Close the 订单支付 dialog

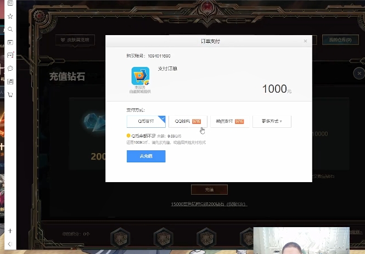coord(305,41)
